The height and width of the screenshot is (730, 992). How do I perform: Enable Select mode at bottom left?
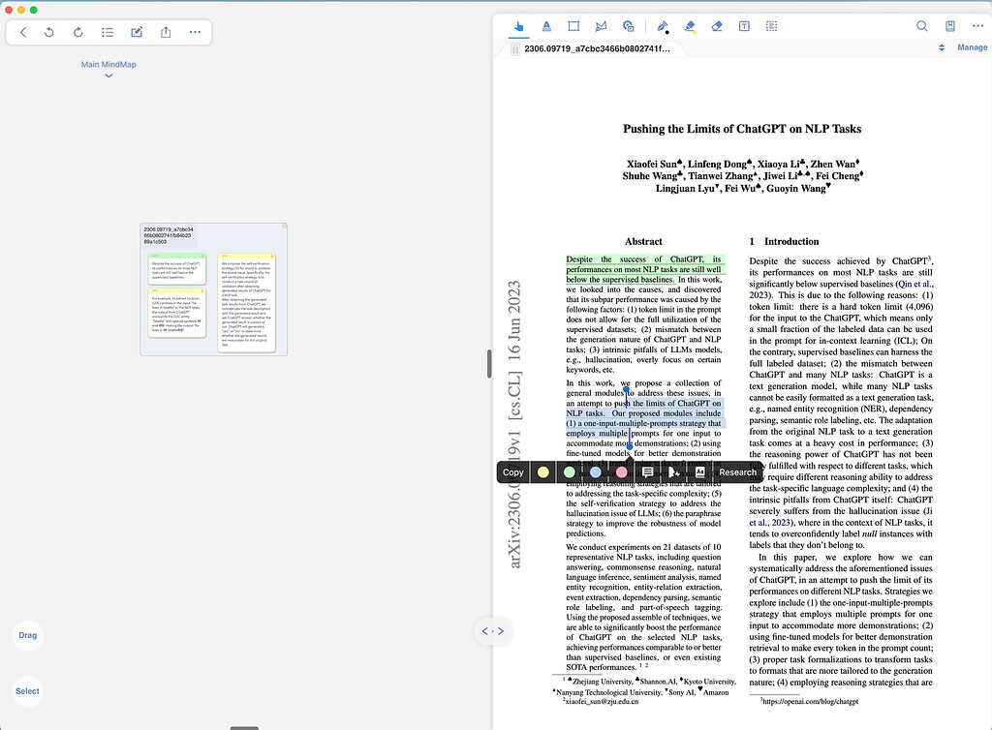tap(27, 691)
